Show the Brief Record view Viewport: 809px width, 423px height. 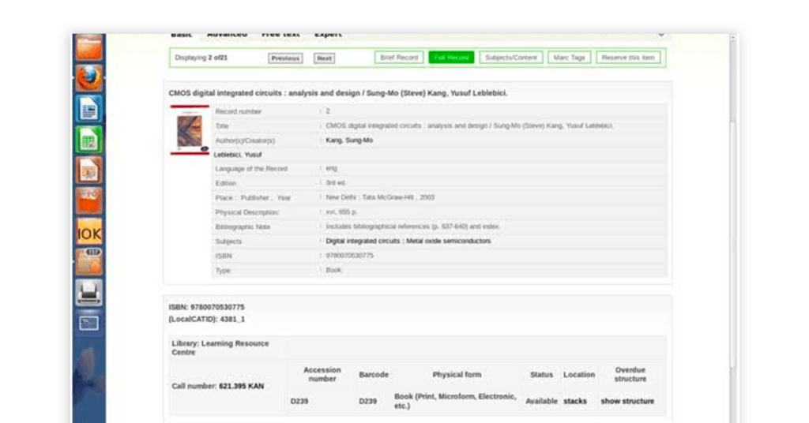point(399,57)
